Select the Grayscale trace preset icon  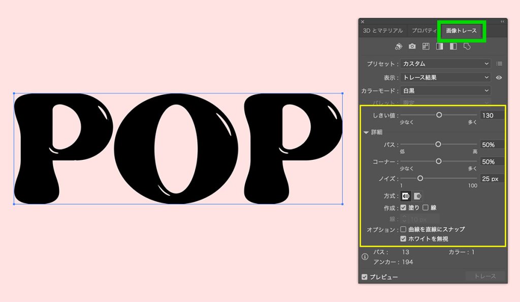439,46
